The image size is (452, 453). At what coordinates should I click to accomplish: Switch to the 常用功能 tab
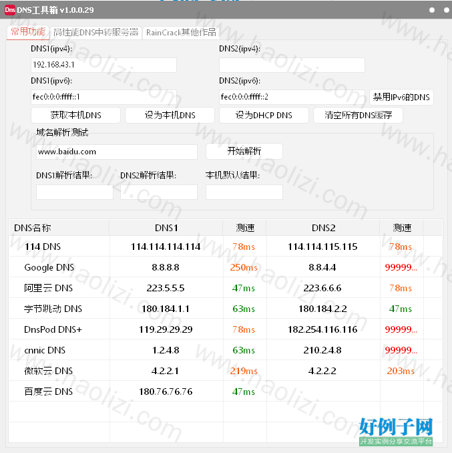tap(28, 32)
